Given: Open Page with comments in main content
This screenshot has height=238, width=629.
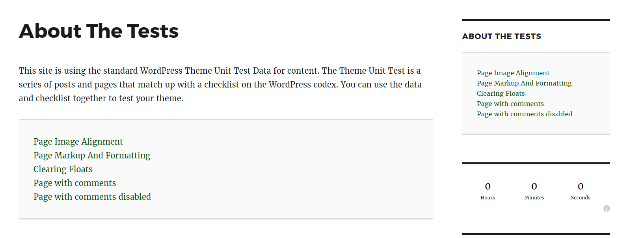Looking at the screenshot, I should tap(74, 183).
